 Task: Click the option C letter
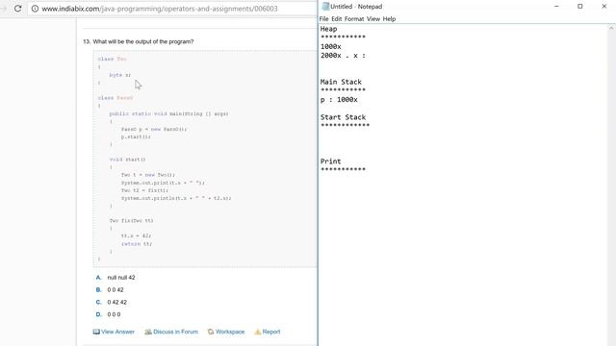98,302
